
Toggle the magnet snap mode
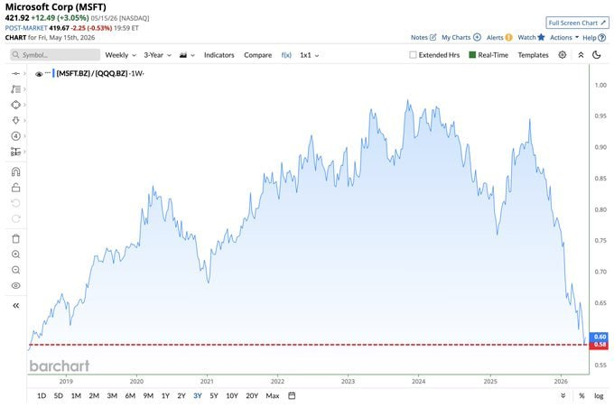pyautogui.click(x=15, y=171)
